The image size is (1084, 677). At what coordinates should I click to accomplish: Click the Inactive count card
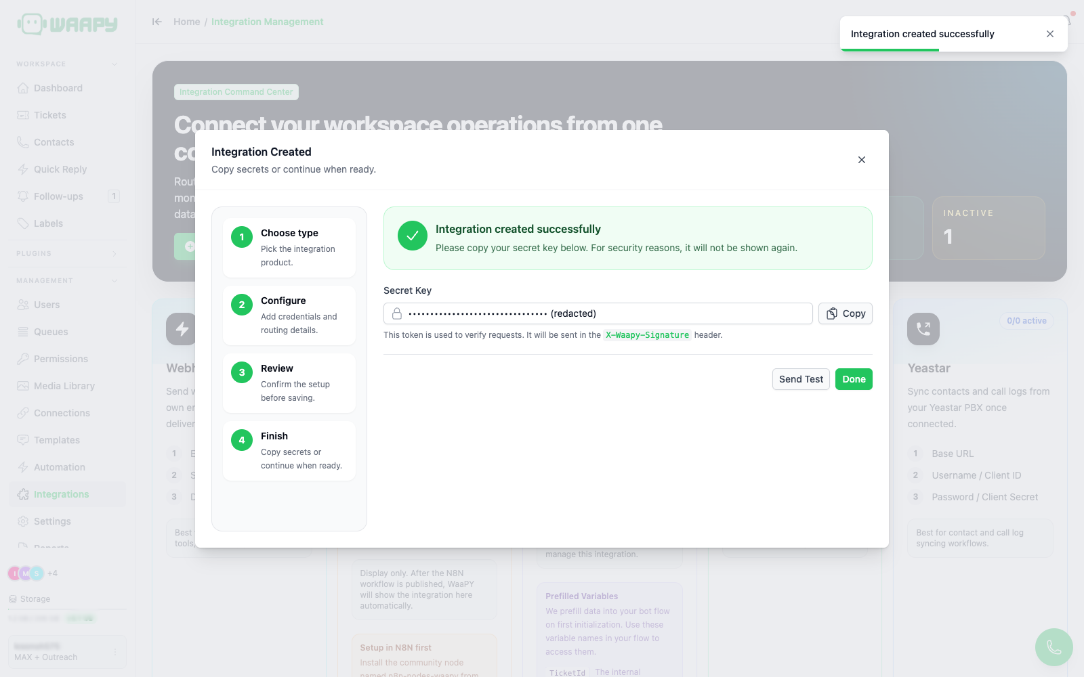click(x=988, y=228)
